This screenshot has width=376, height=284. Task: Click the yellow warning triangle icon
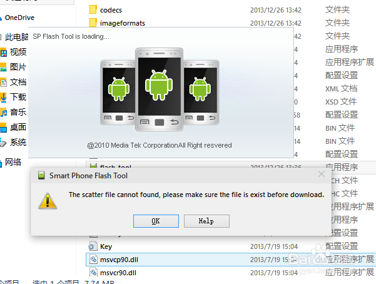(46, 200)
